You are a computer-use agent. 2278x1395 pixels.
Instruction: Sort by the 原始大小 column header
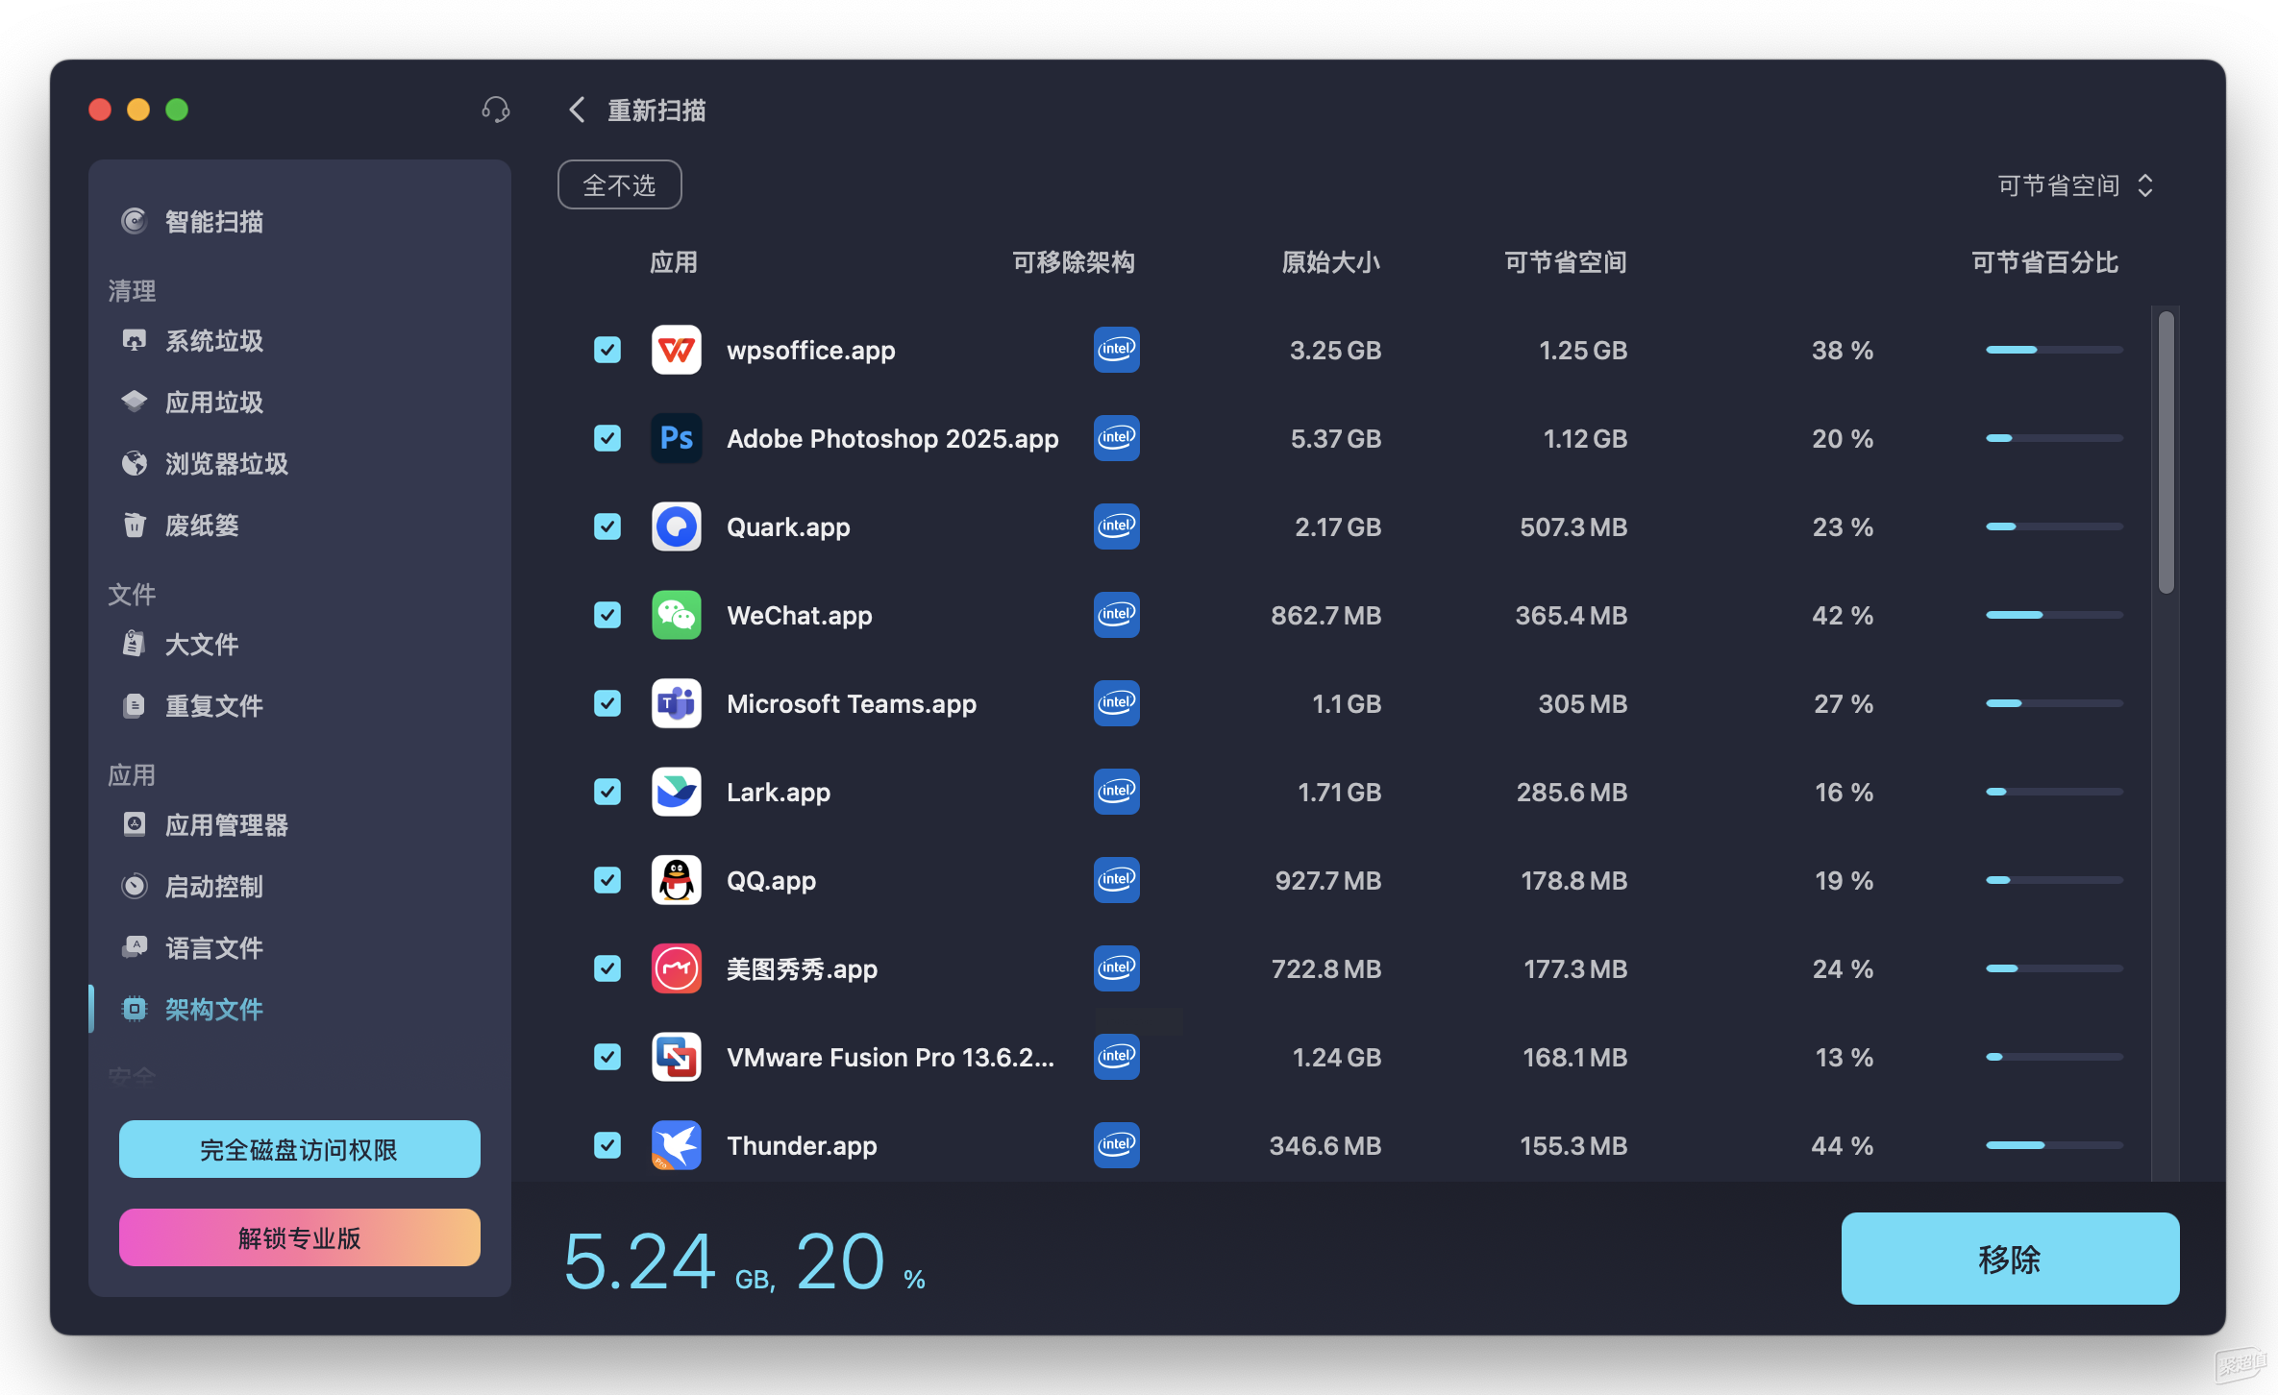[x=1330, y=262]
